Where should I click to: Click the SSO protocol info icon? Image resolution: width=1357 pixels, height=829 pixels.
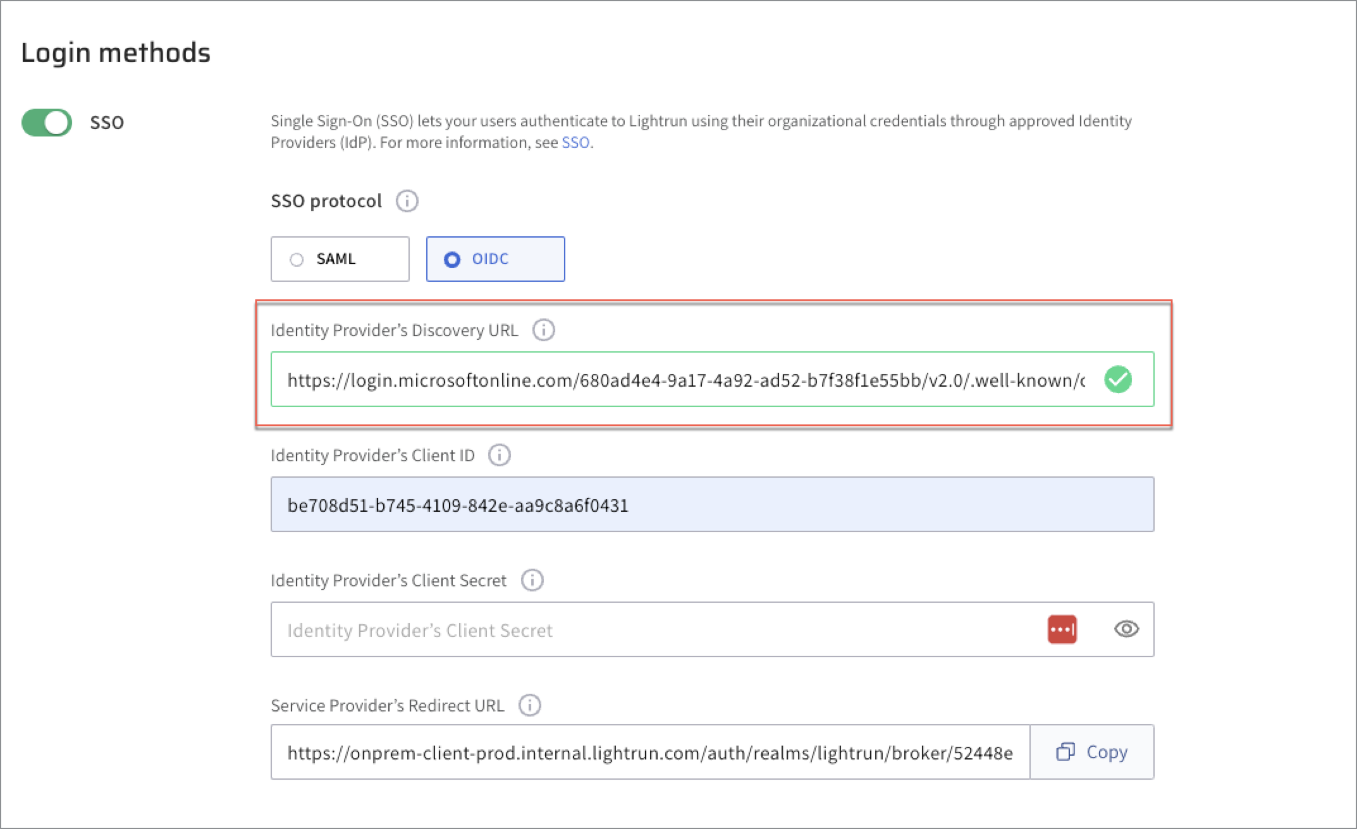(x=407, y=202)
